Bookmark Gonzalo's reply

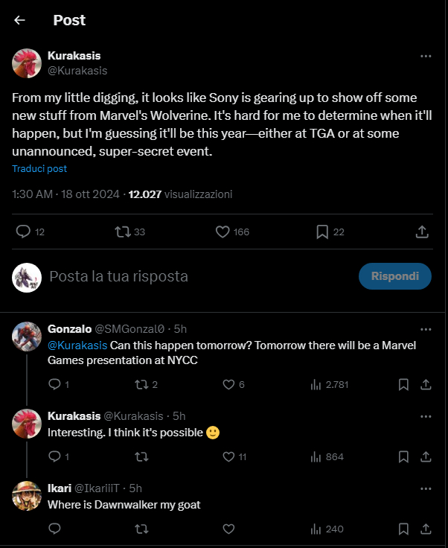(403, 384)
